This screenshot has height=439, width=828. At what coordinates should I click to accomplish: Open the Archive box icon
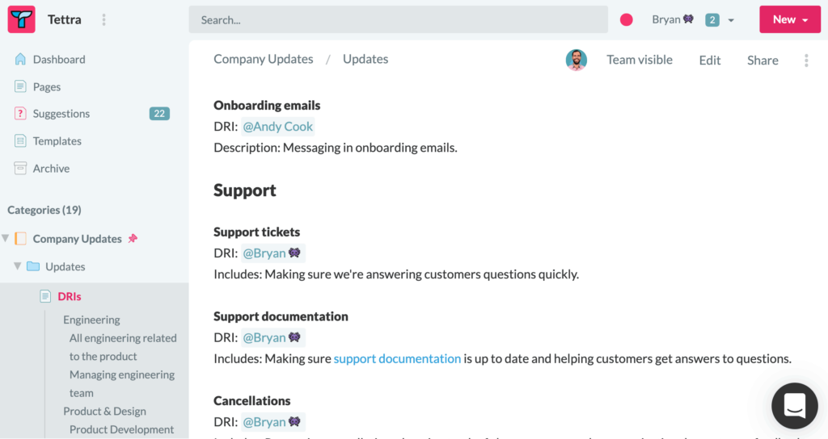(x=20, y=168)
